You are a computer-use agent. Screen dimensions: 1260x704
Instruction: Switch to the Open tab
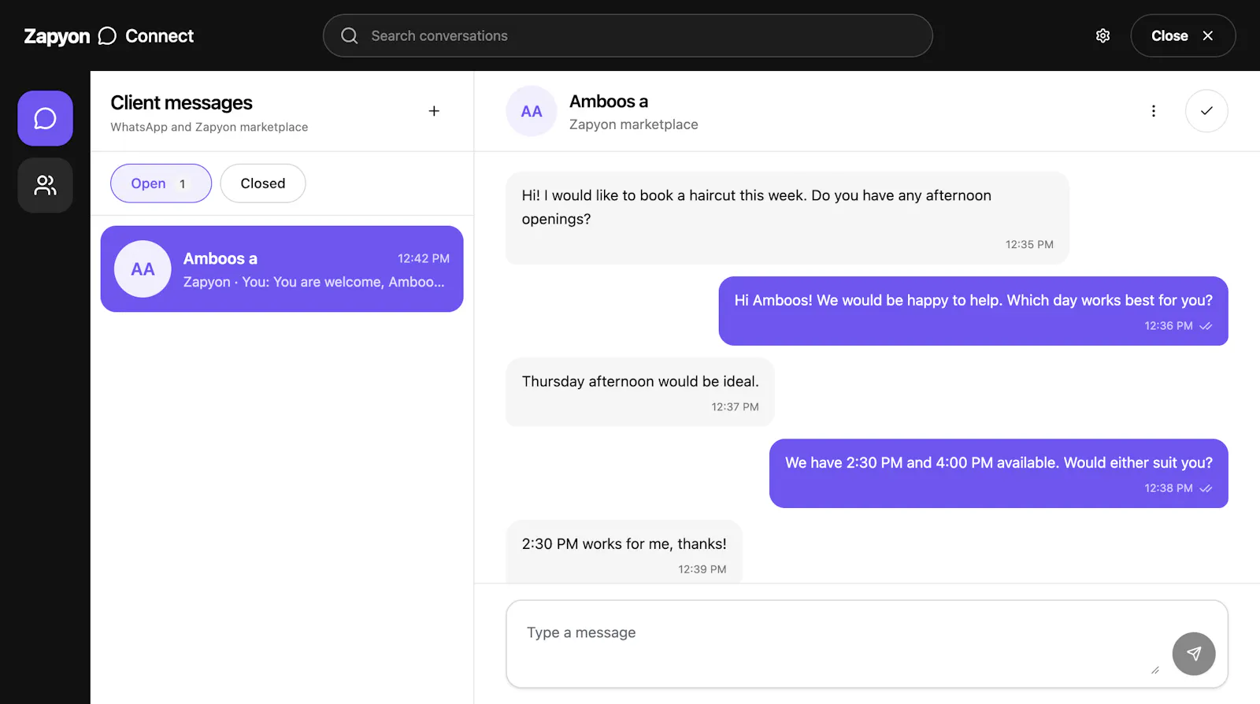pyautogui.click(x=161, y=183)
